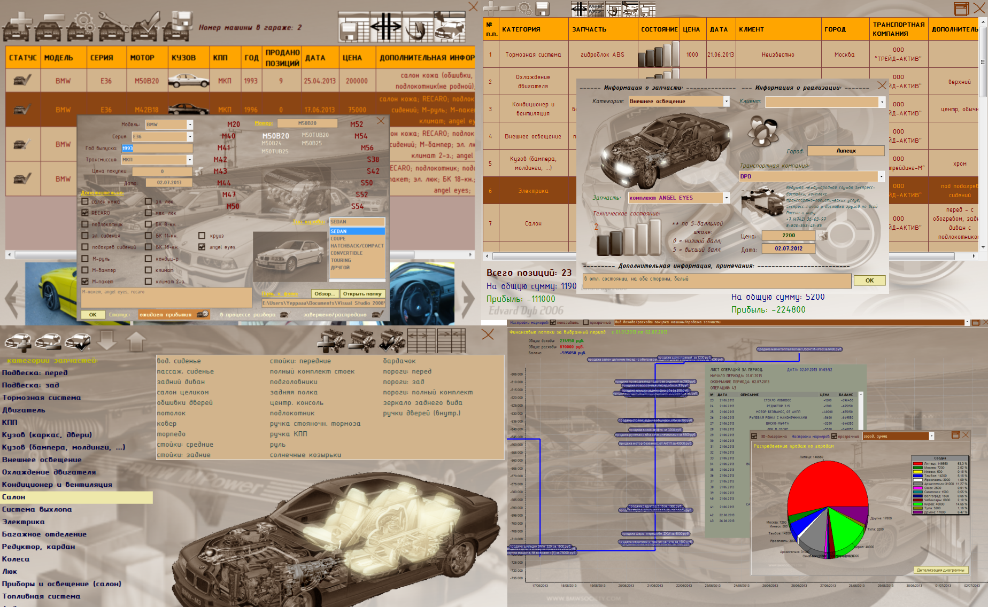Expand the 'Трансмиссия' МКП dropdown
Viewport: 988px width, 607px height.
(x=189, y=160)
